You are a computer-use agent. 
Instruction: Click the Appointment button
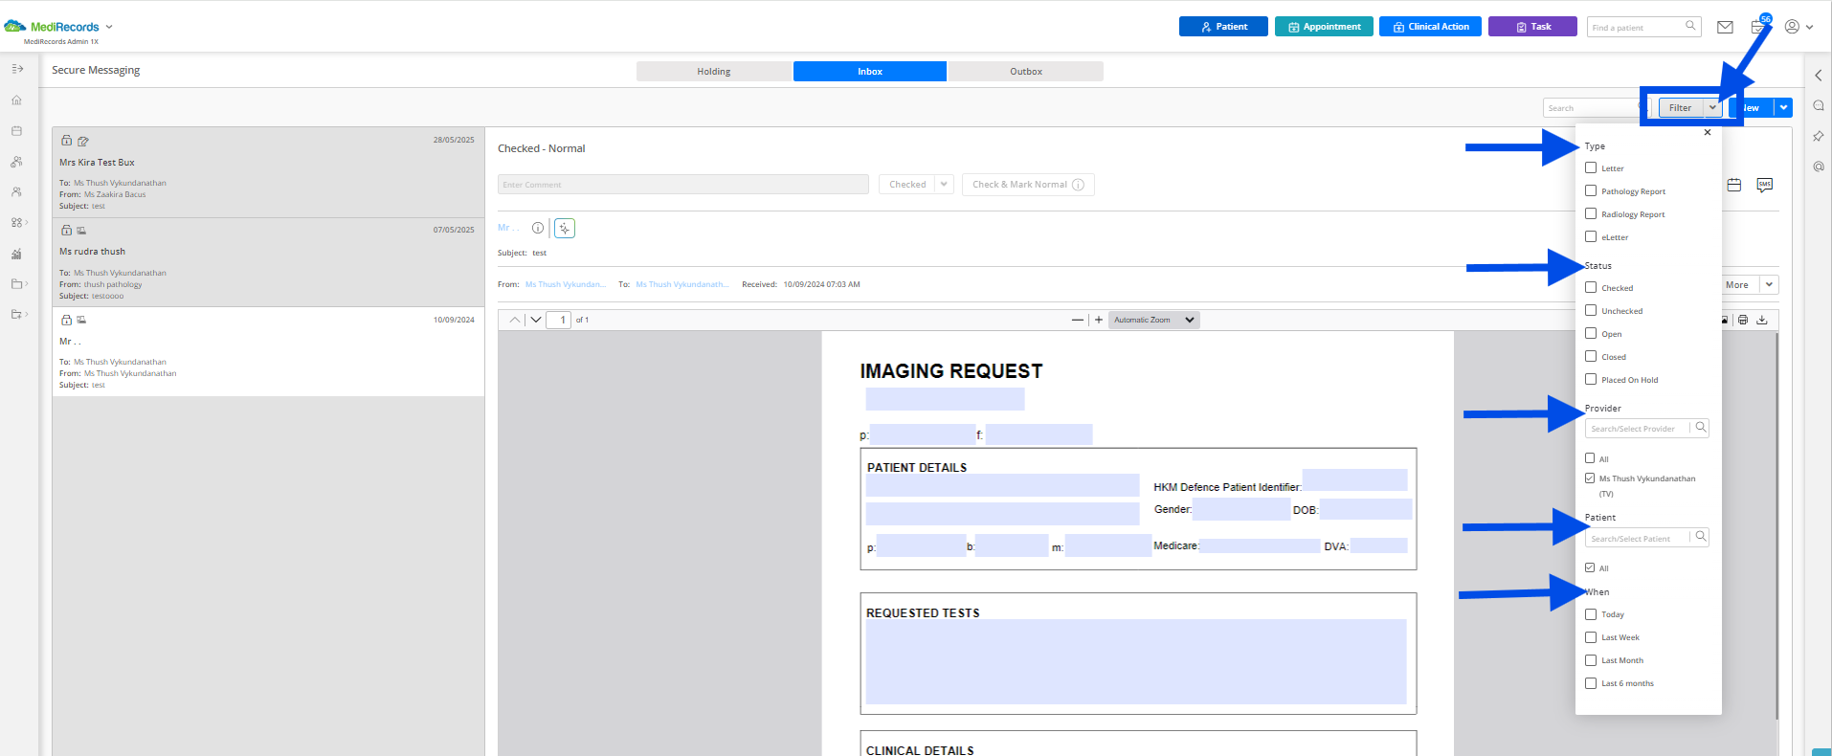(1324, 27)
